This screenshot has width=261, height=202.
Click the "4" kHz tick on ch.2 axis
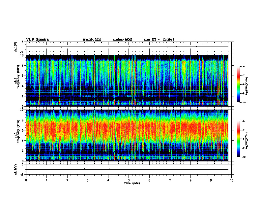click(23, 141)
